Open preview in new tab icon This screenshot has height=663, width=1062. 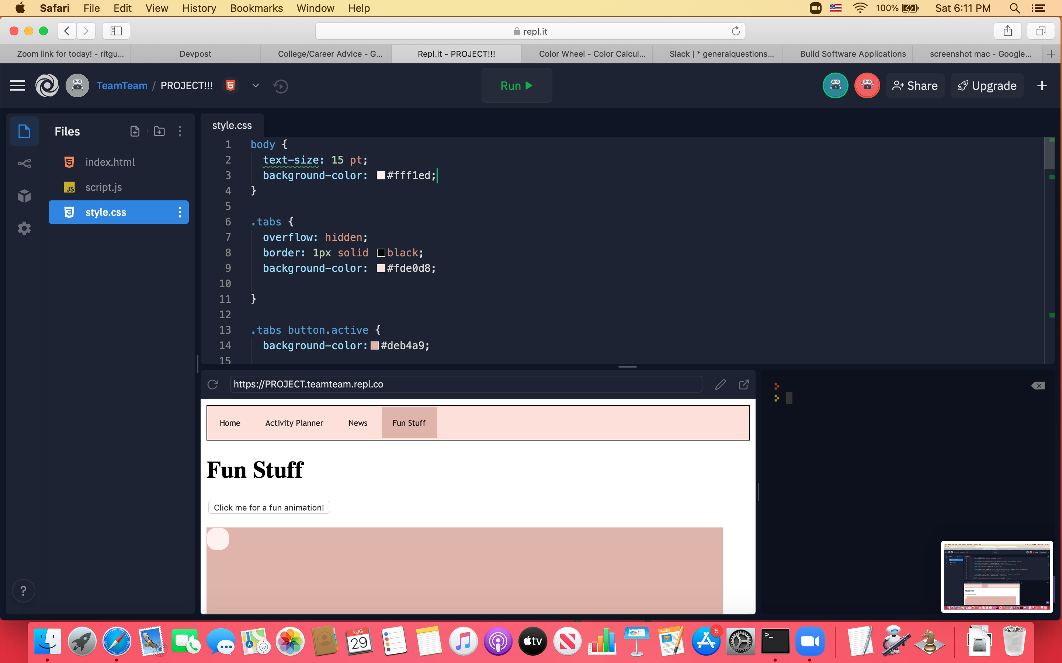click(744, 385)
